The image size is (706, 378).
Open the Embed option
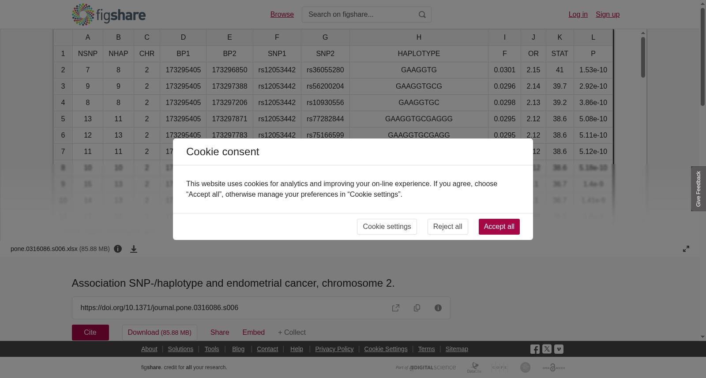(x=253, y=333)
